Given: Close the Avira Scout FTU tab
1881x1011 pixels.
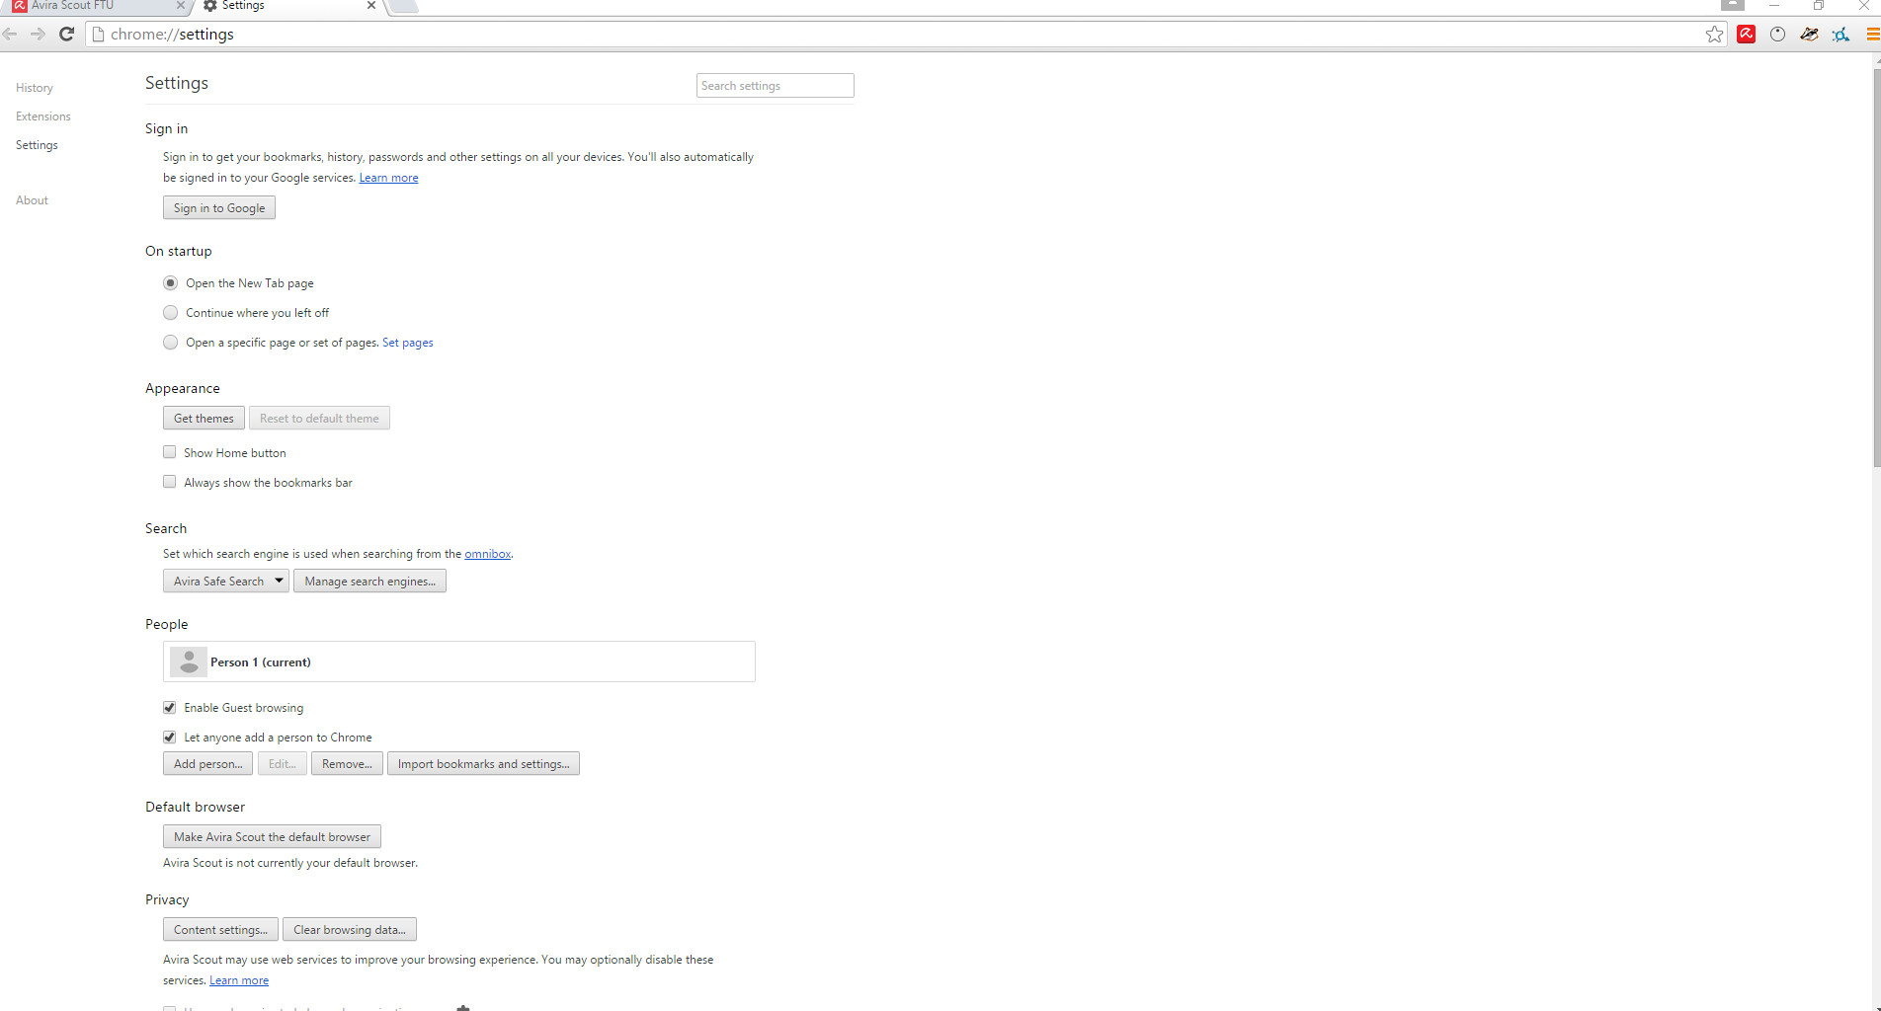Looking at the screenshot, I should point(180,6).
